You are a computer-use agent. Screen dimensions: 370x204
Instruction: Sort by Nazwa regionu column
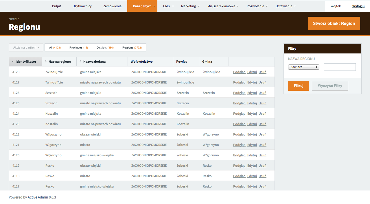[x=59, y=62]
